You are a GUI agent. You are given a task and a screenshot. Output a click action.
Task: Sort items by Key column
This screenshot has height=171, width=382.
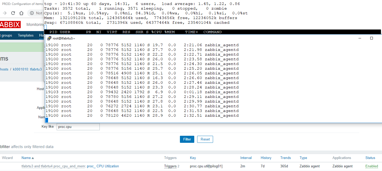click(193, 158)
